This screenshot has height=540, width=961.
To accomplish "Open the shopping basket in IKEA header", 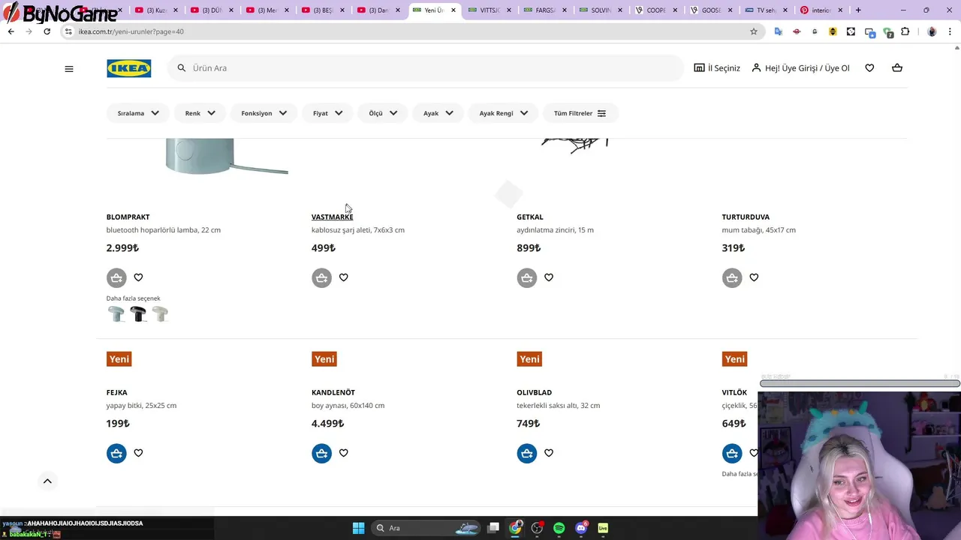I will (x=897, y=68).
